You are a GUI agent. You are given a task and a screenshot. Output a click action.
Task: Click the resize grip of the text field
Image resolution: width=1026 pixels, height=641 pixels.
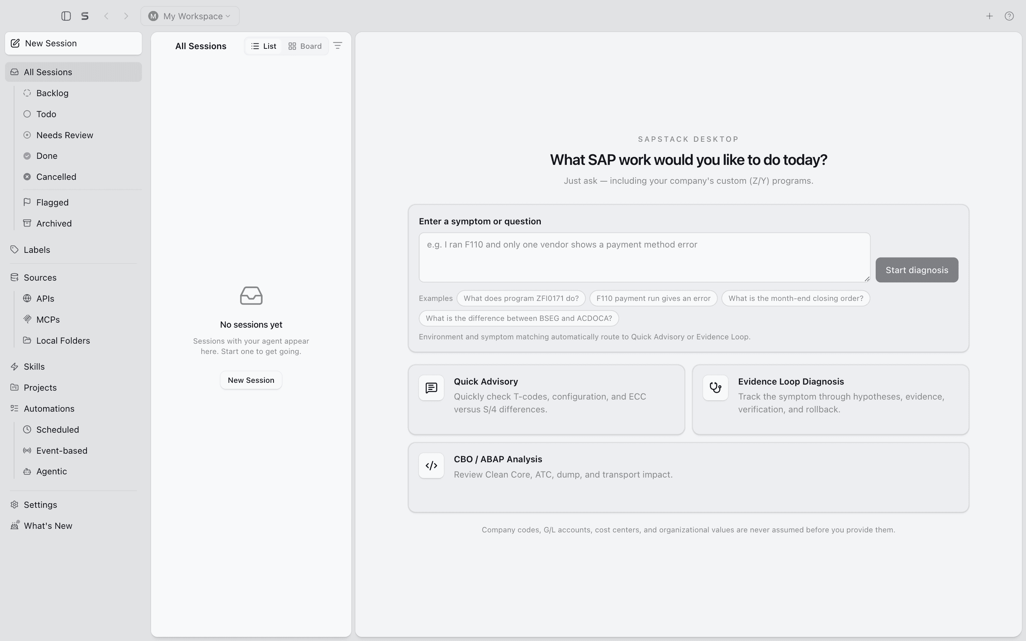pyautogui.click(x=867, y=278)
